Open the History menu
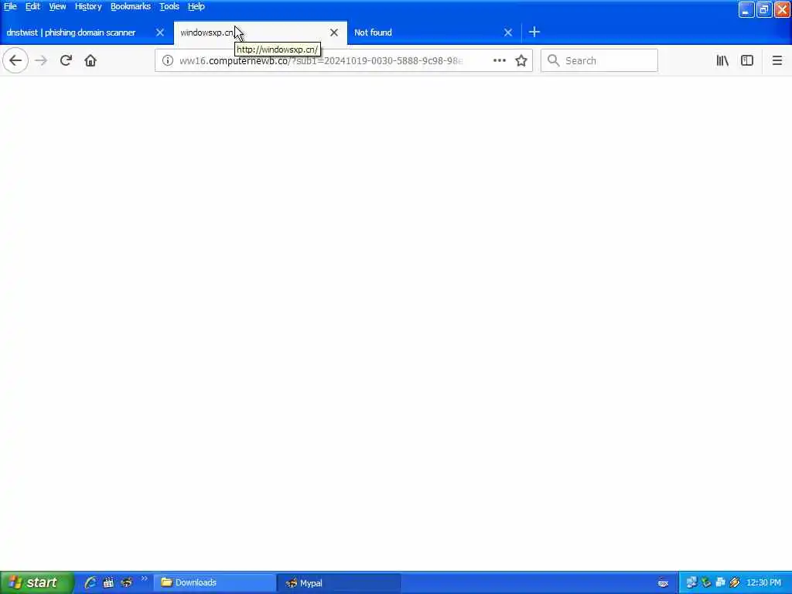Viewport: 792px width, 594px height. click(x=88, y=6)
